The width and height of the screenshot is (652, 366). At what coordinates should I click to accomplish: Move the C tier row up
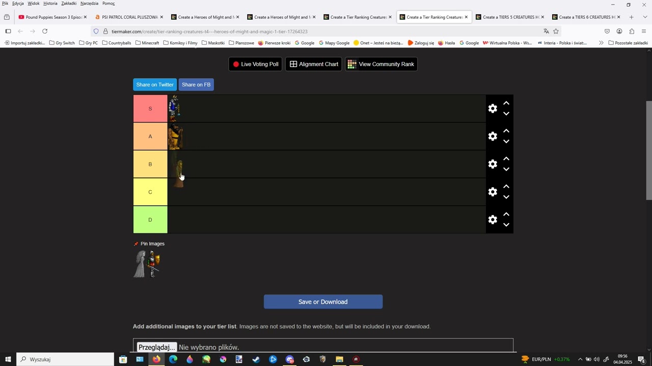[506, 187]
